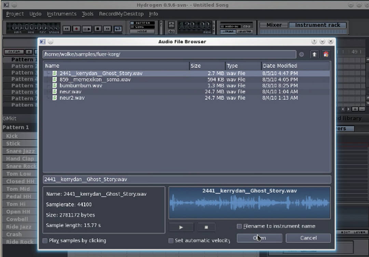Select bumbumbum.wav in the file list
Viewport: 369px width, 257px height.
point(187,85)
